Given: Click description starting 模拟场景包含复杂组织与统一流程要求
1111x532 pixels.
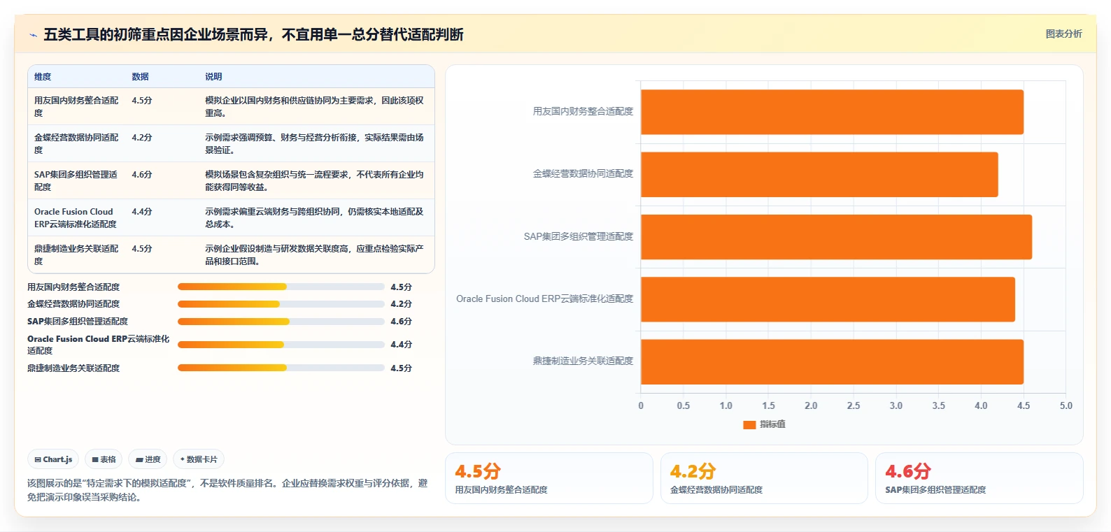Looking at the screenshot, I should pyautogui.click(x=314, y=180).
